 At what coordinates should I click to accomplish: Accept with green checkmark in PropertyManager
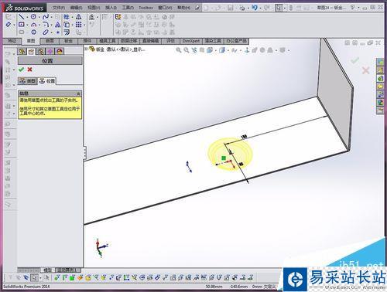pyautogui.click(x=22, y=70)
